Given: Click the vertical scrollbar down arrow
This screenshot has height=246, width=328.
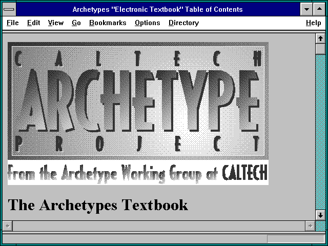Looking at the screenshot, I should 320,215.
